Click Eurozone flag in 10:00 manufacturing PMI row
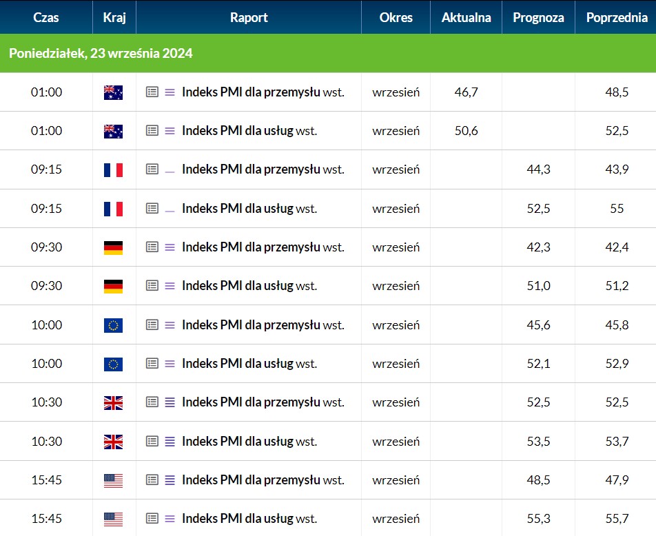 point(114,326)
